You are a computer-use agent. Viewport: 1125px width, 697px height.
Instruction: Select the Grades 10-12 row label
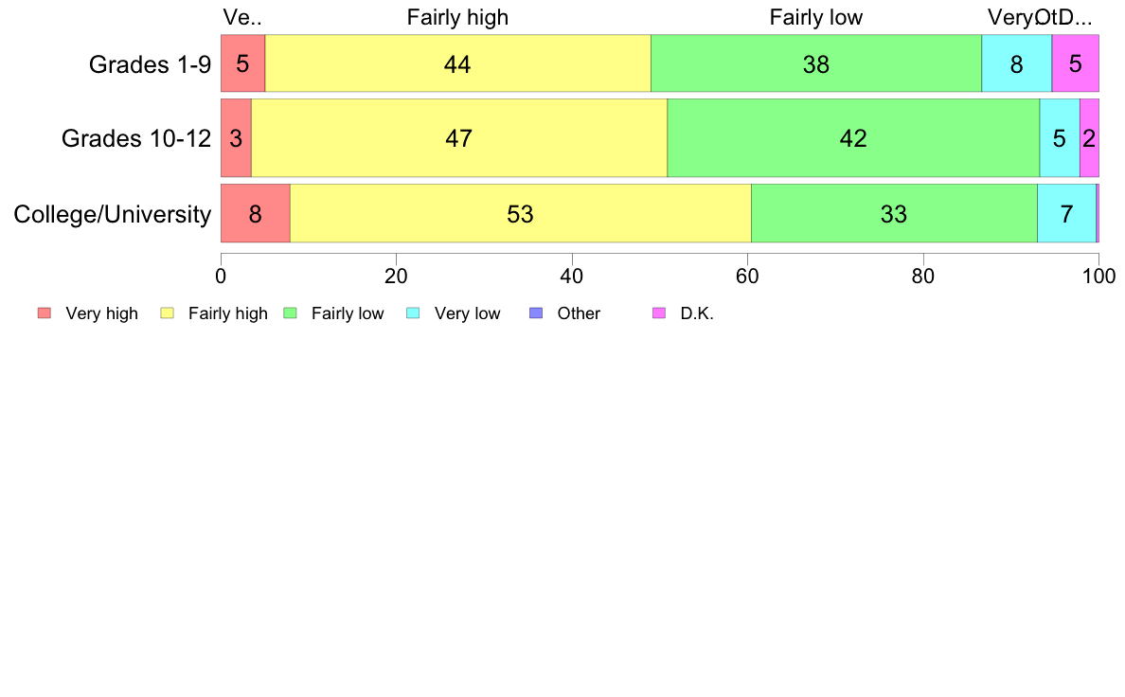click(136, 138)
